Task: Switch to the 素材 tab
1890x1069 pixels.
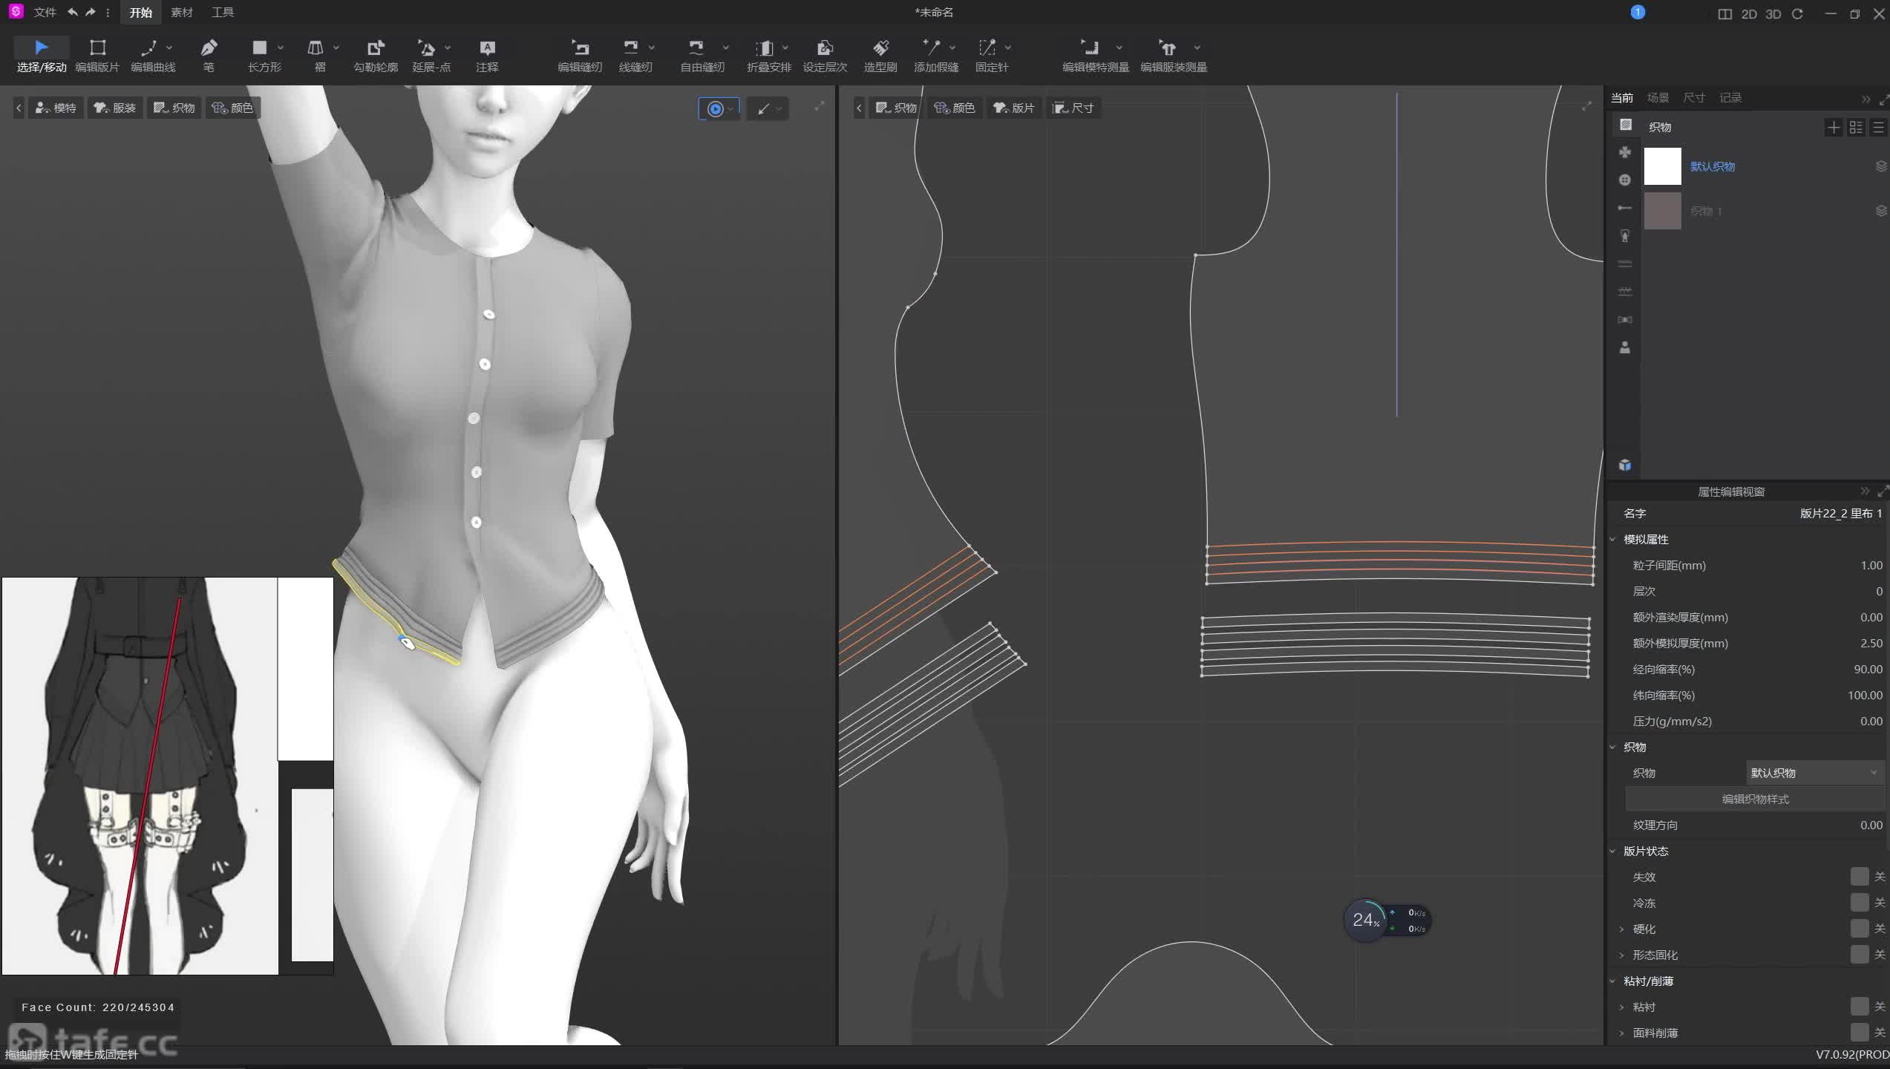Action: [181, 12]
